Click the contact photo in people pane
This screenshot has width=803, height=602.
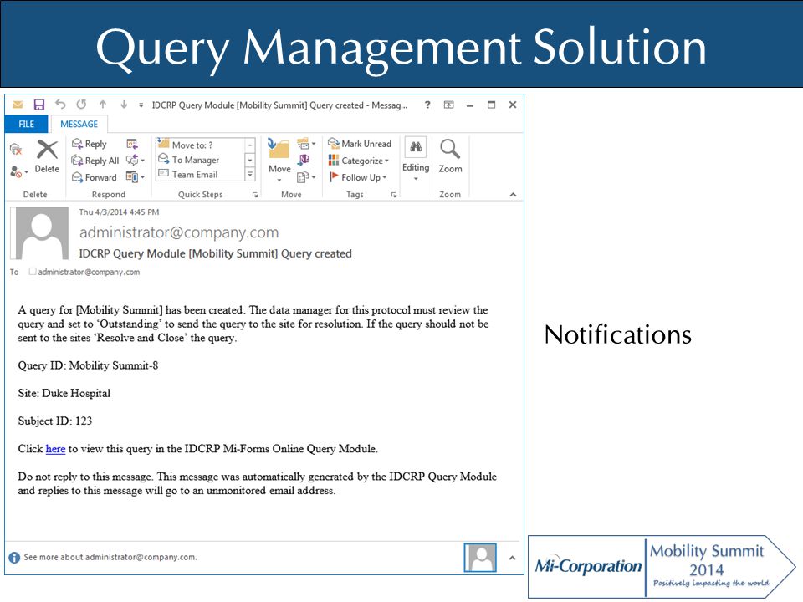tap(480, 558)
